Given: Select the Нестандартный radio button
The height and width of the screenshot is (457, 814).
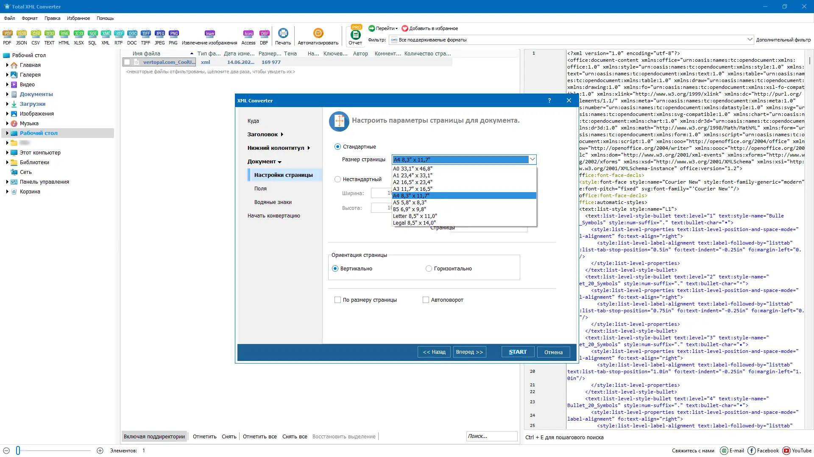Looking at the screenshot, I should [338, 179].
